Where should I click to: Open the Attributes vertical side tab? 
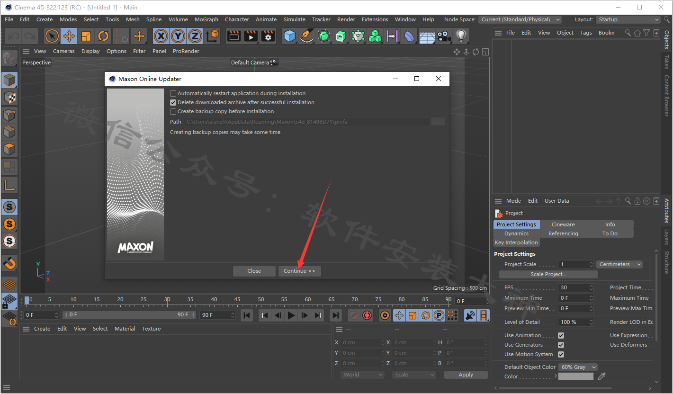666,210
